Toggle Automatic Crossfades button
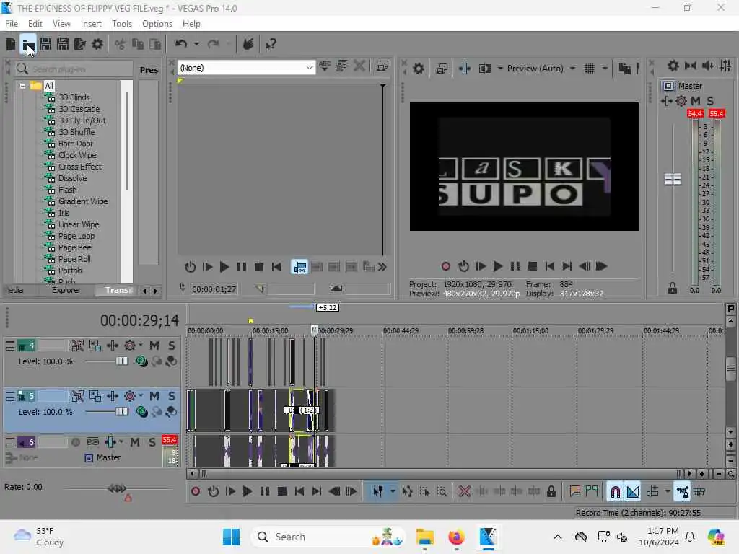Viewport: 739px width, 554px height. click(x=633, y=492)
